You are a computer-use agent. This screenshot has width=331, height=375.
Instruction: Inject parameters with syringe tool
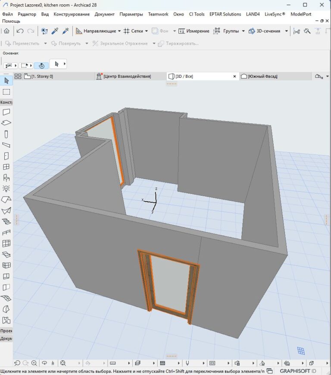pos(66,31)
